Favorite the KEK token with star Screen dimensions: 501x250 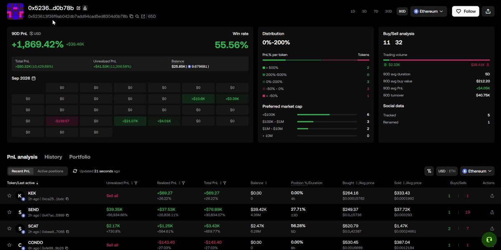click(9, 195)
